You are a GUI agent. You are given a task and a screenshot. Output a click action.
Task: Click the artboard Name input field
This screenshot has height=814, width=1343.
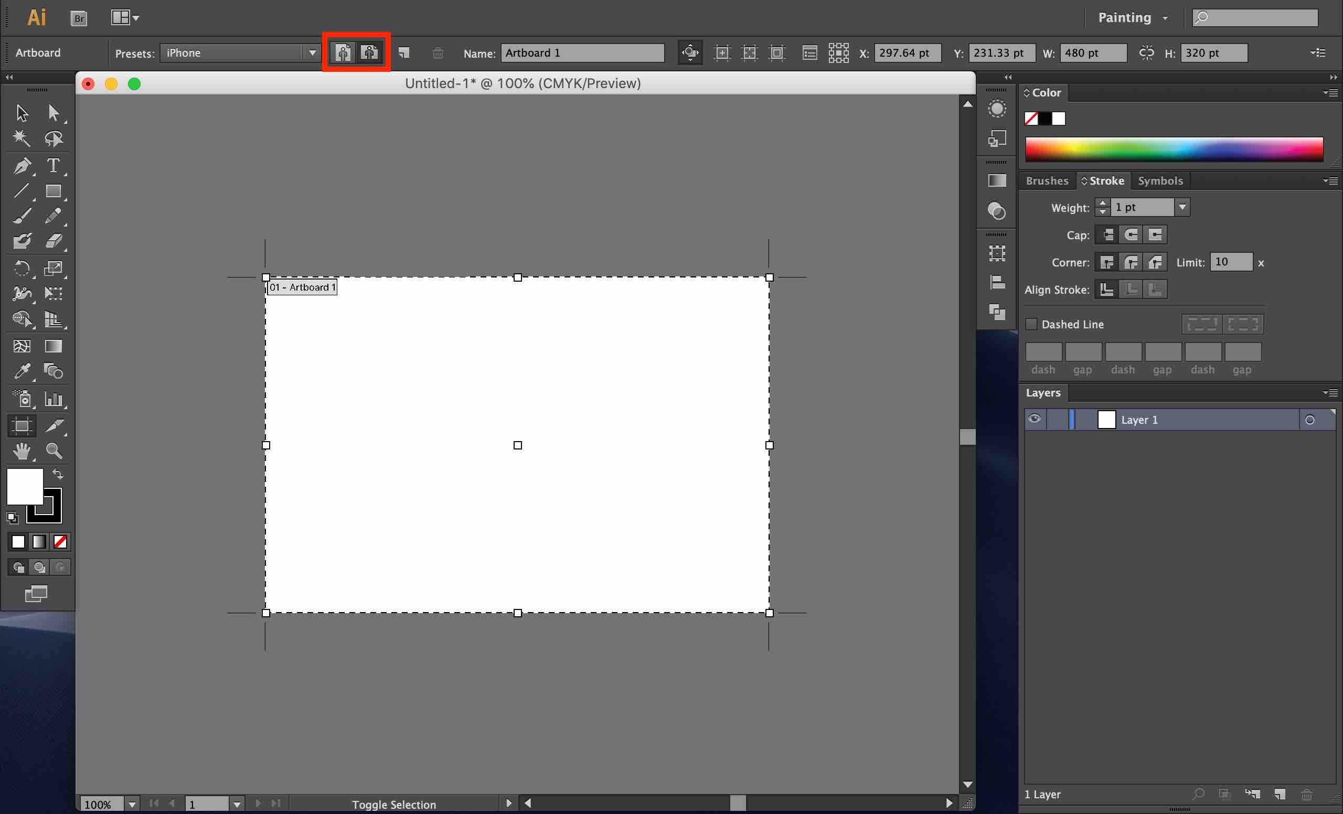click(x=582, y=53)
